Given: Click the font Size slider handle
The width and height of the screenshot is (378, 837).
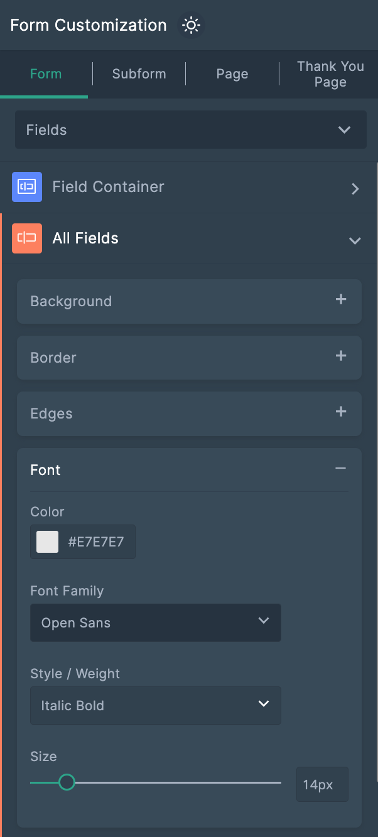Looking at the screenshot, I should point(67,782).
